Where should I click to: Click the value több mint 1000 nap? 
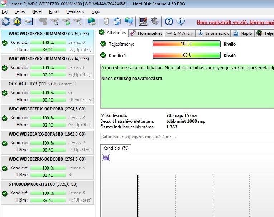[x=186, y=121]
